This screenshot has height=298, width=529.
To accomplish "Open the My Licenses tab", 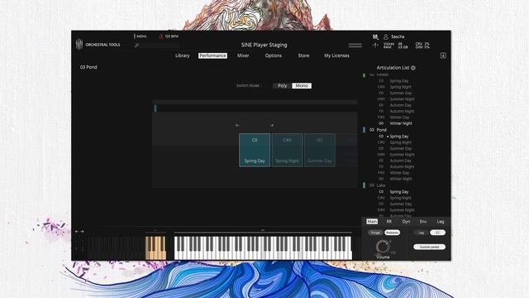I will pyautogui.click(x=336, y=55).
